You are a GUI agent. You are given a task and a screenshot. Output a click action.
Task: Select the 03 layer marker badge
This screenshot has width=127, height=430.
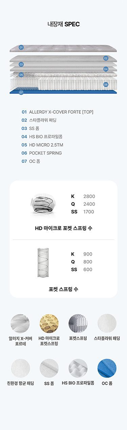pyautogui.click(x=21, y=64)
